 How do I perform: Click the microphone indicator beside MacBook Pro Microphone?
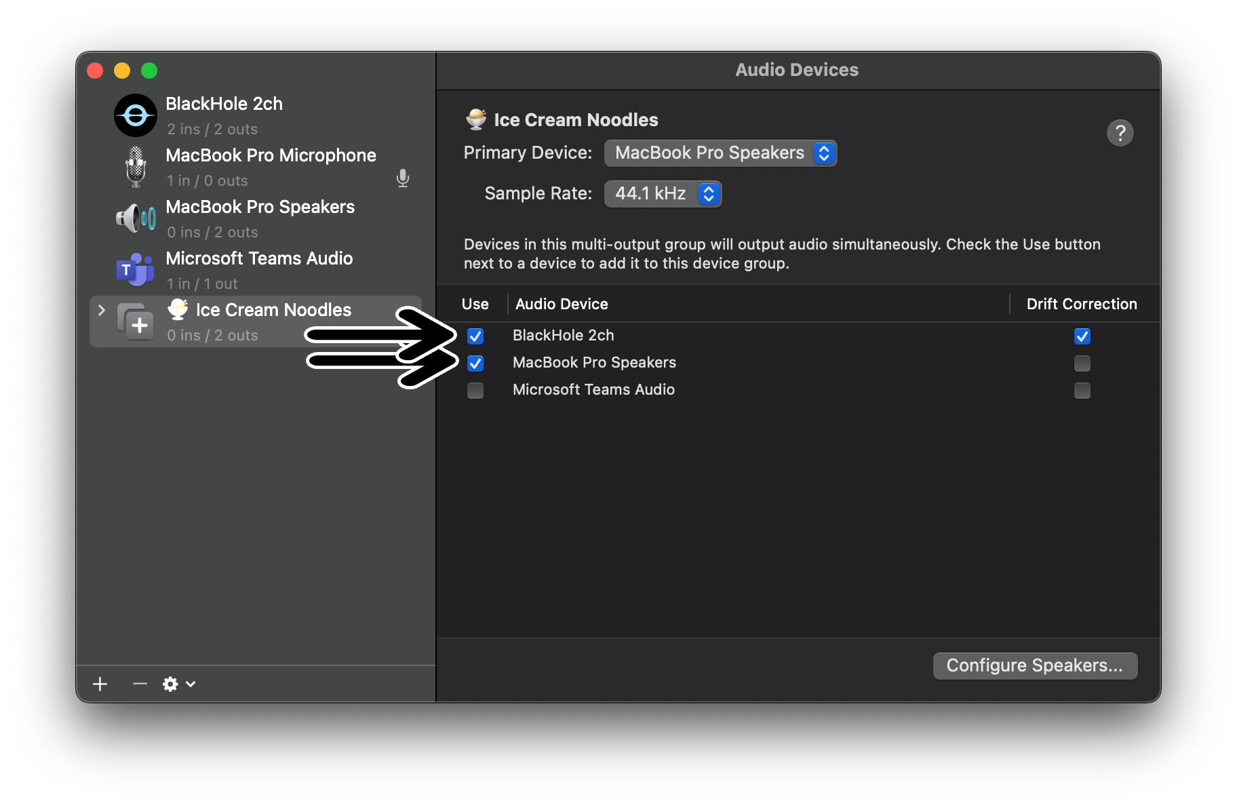click(x=403, y=179)
